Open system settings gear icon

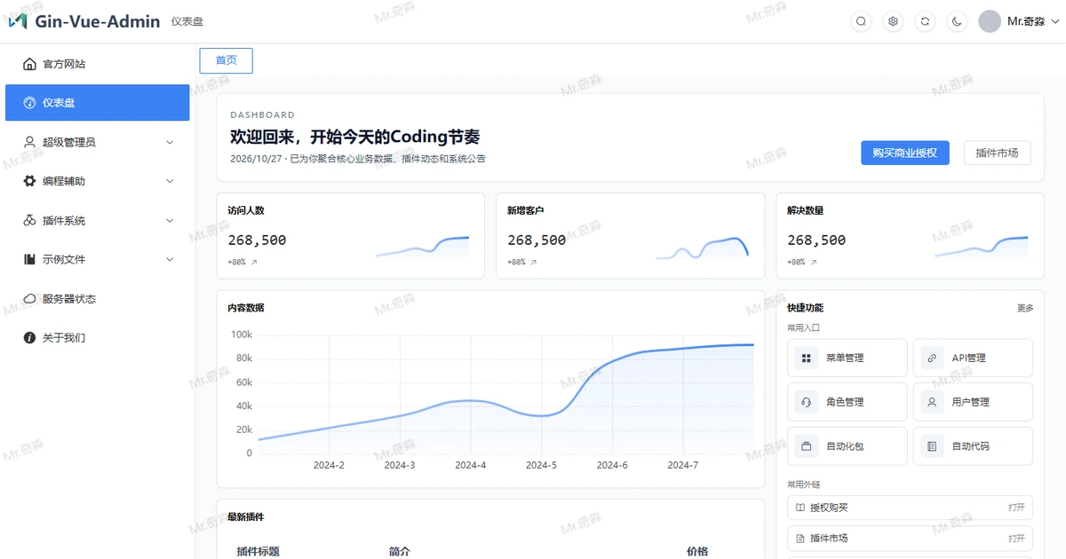pyautogui.click(x=893, y=21)
